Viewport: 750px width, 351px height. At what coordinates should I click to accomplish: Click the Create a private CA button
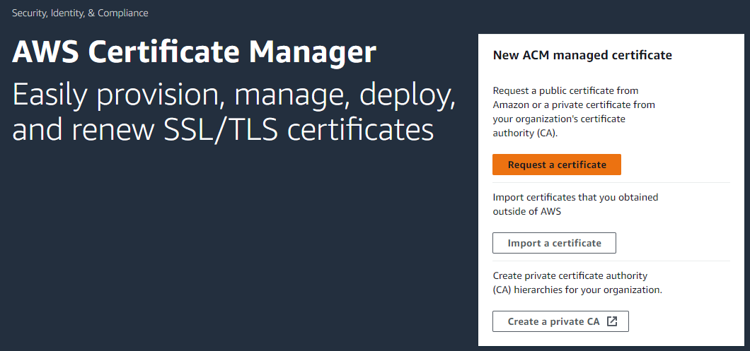click(560, 321)
